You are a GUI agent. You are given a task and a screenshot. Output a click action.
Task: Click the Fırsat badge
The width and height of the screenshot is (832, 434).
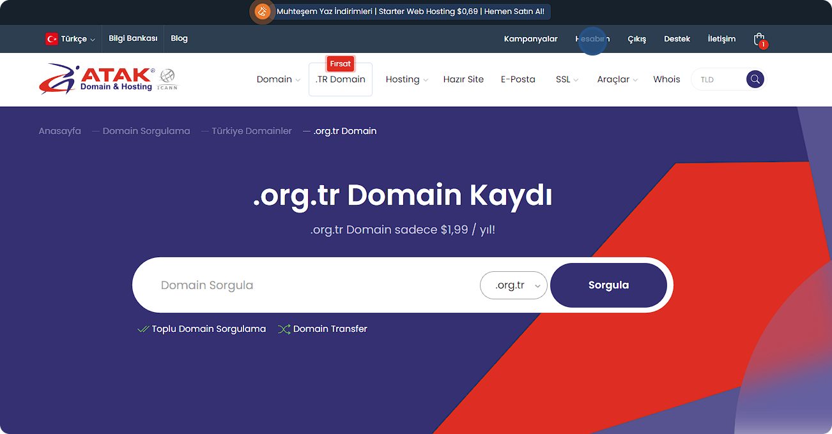(341, 64)
